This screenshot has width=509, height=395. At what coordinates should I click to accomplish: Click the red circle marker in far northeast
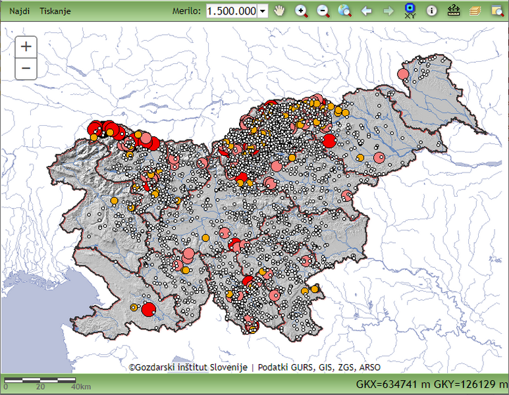(x=403, y=74)
